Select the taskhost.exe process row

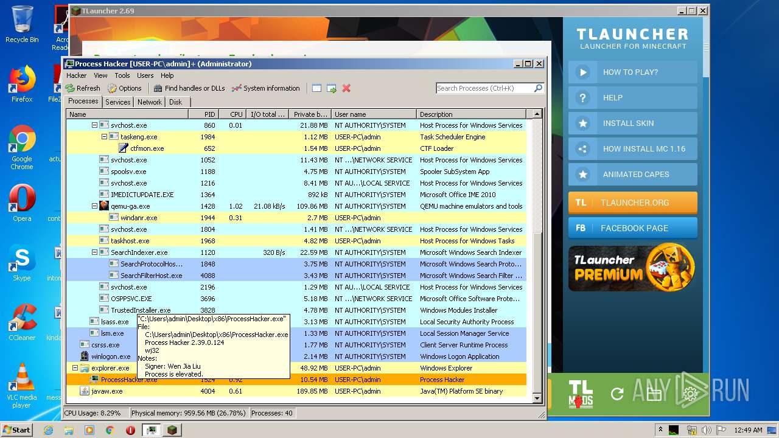[x=296, y=241]
